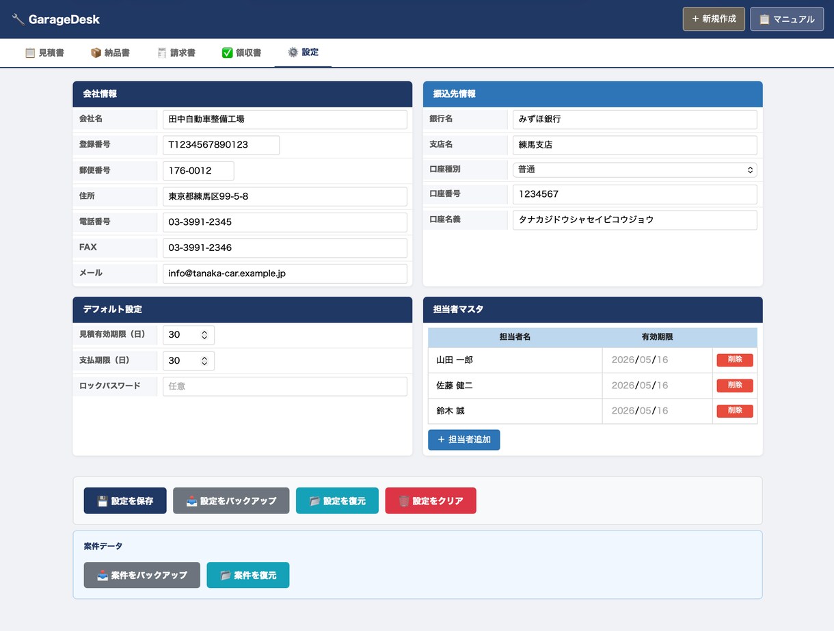The height and width of the screenshot is (631, 834).
Task: Select 鈴木 誠's 有効期限 date field
Action: [657, 411]
